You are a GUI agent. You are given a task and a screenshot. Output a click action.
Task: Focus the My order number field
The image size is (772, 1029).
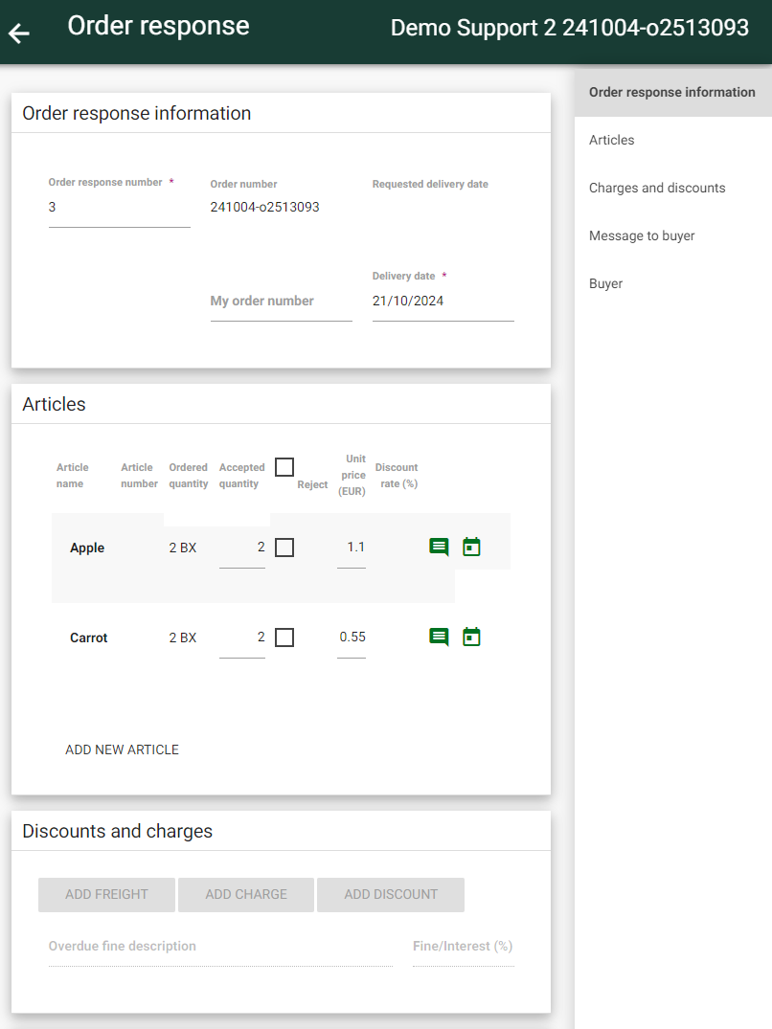point(281,302)
